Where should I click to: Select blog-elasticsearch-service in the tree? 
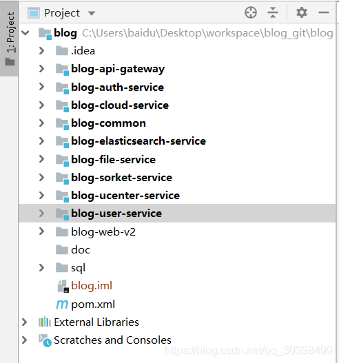click(138, 141)
